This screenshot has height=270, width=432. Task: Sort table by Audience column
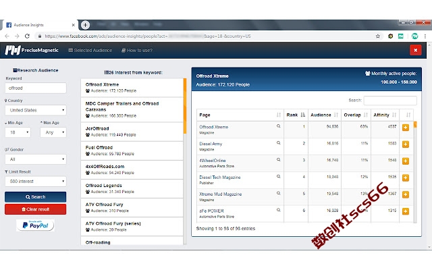(324, 115)
